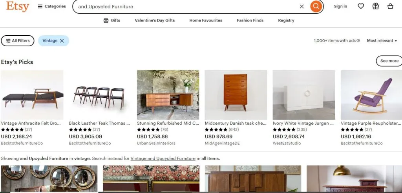Open the Gifts menu item
This screenshot has width=402, height=193.
pos(111,20)
